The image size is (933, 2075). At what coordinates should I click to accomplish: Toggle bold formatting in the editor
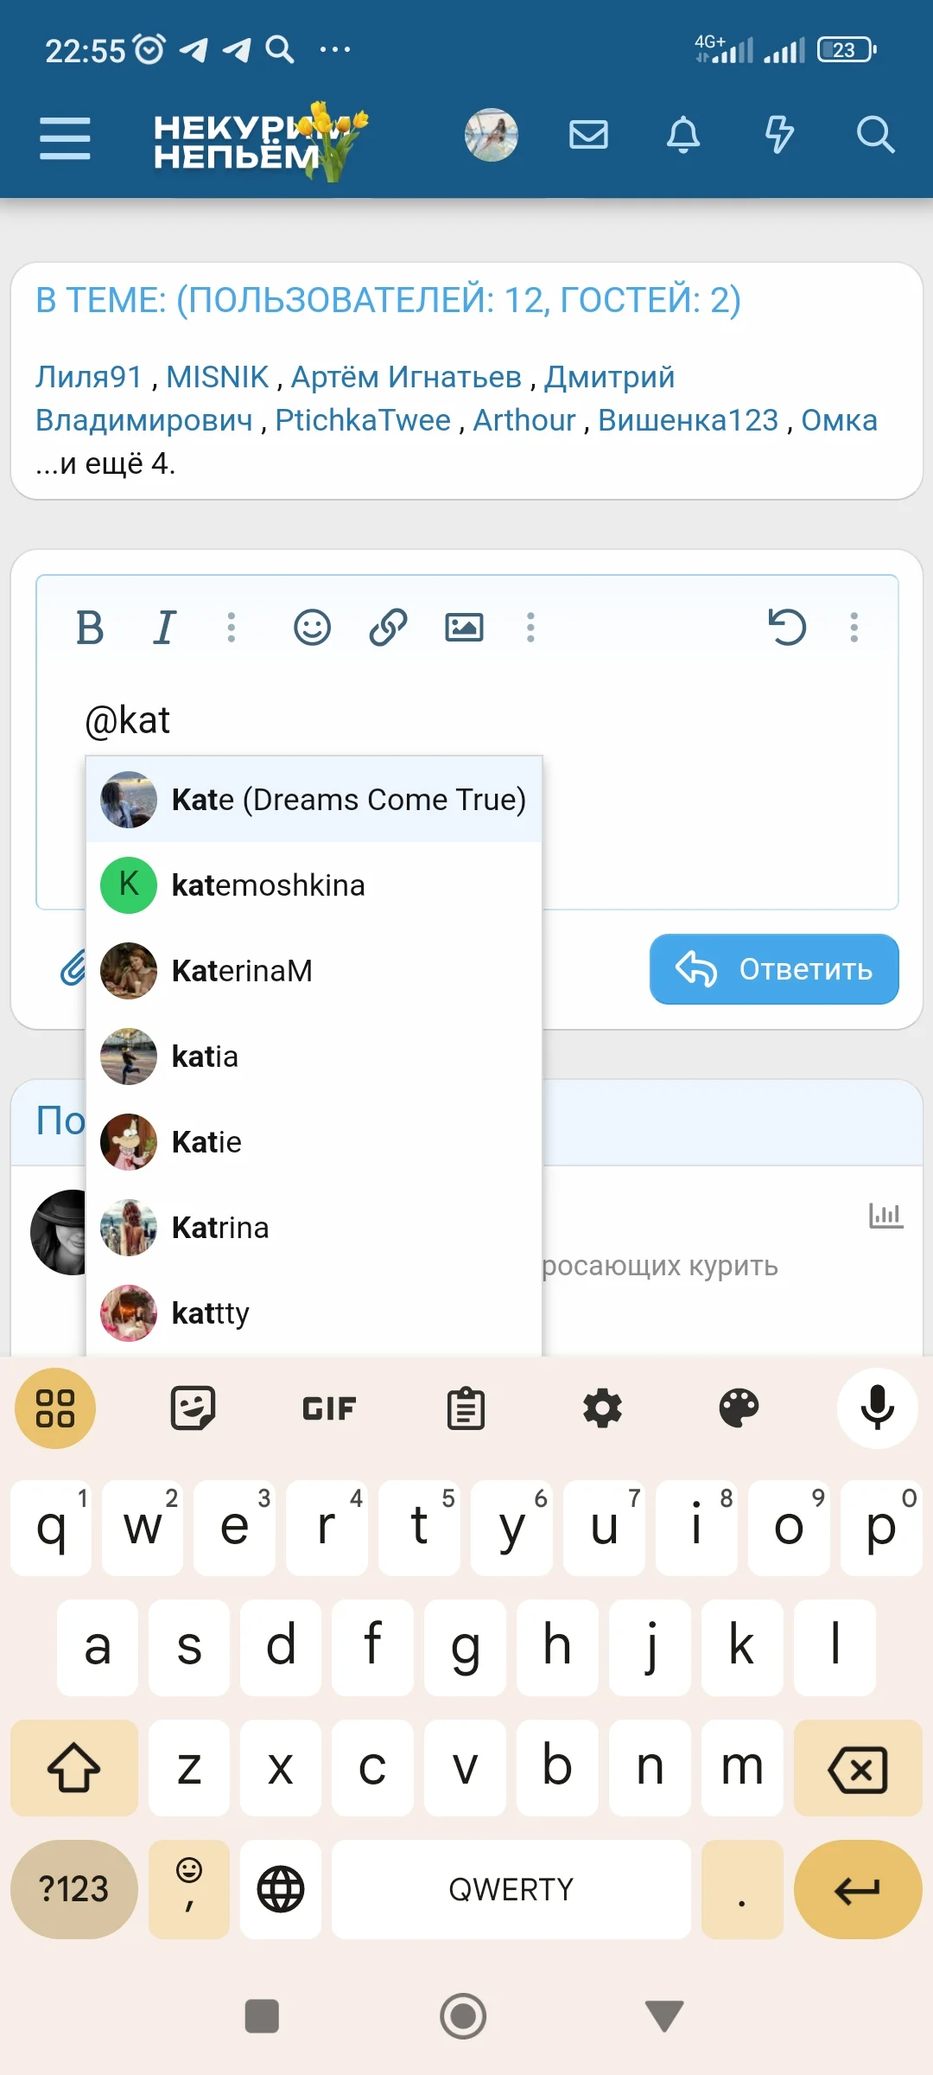90,627
